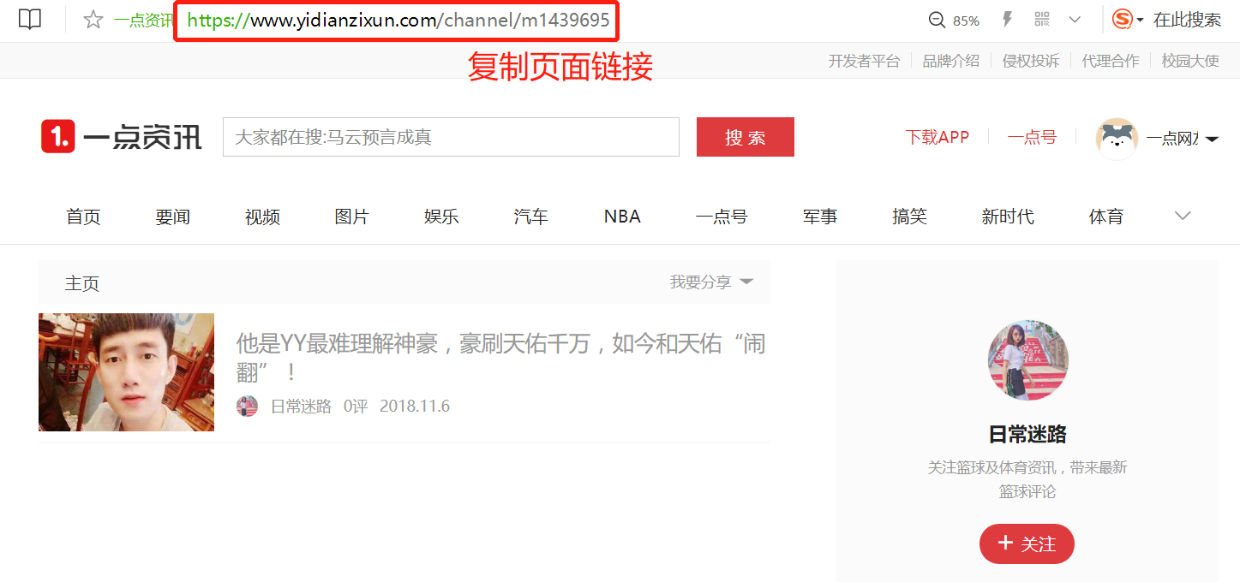The image size is (1240, 582).
Task: Bookmark page with the star icon
Action: pos(93,20)
